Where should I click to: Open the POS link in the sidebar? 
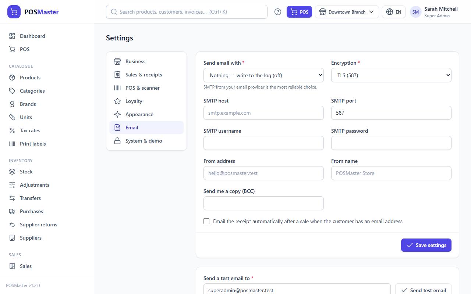[47, 49]
